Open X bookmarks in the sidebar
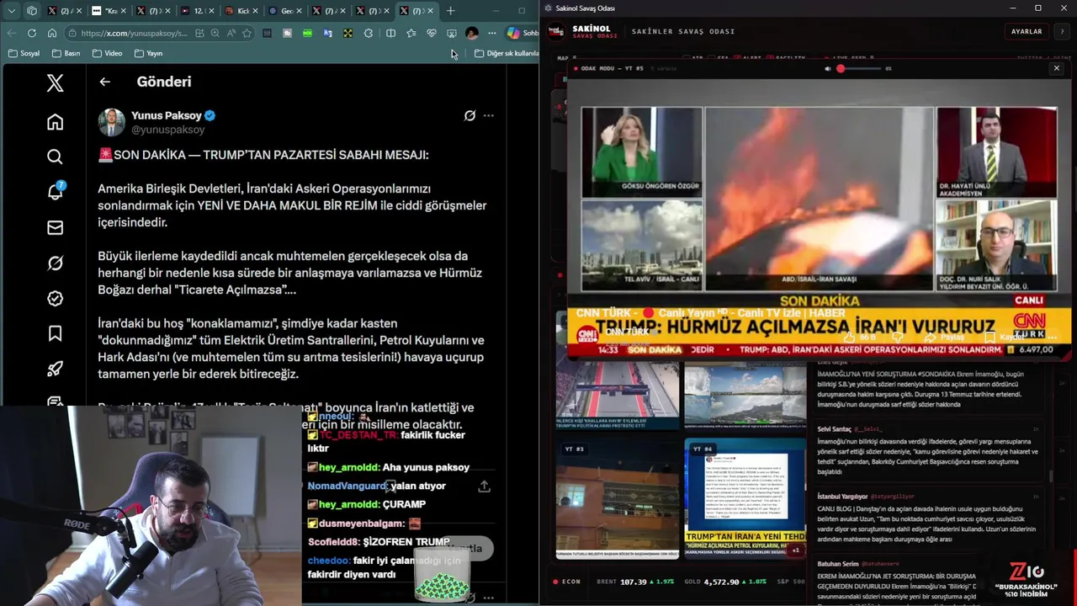 pos(55,334)
